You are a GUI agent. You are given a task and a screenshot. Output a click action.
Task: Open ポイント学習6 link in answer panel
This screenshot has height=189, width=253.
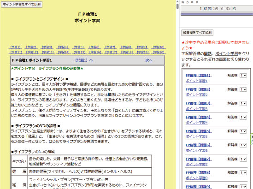196,150
